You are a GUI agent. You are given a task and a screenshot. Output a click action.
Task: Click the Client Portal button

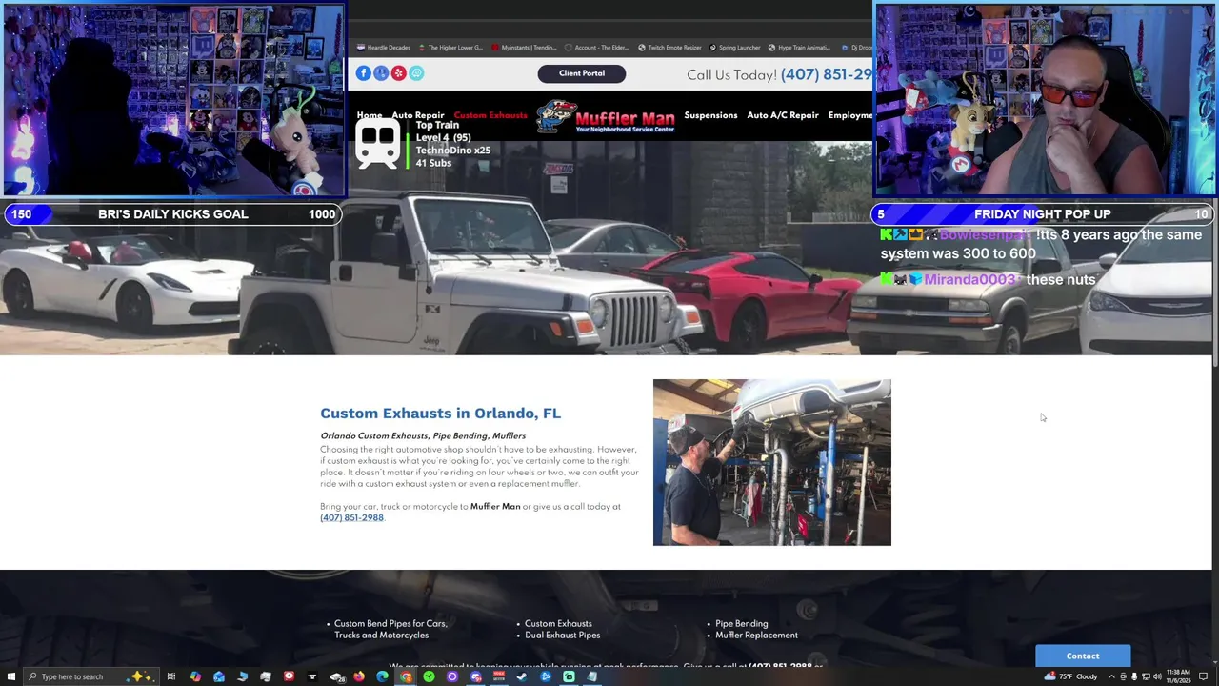[x=582, y=73]
